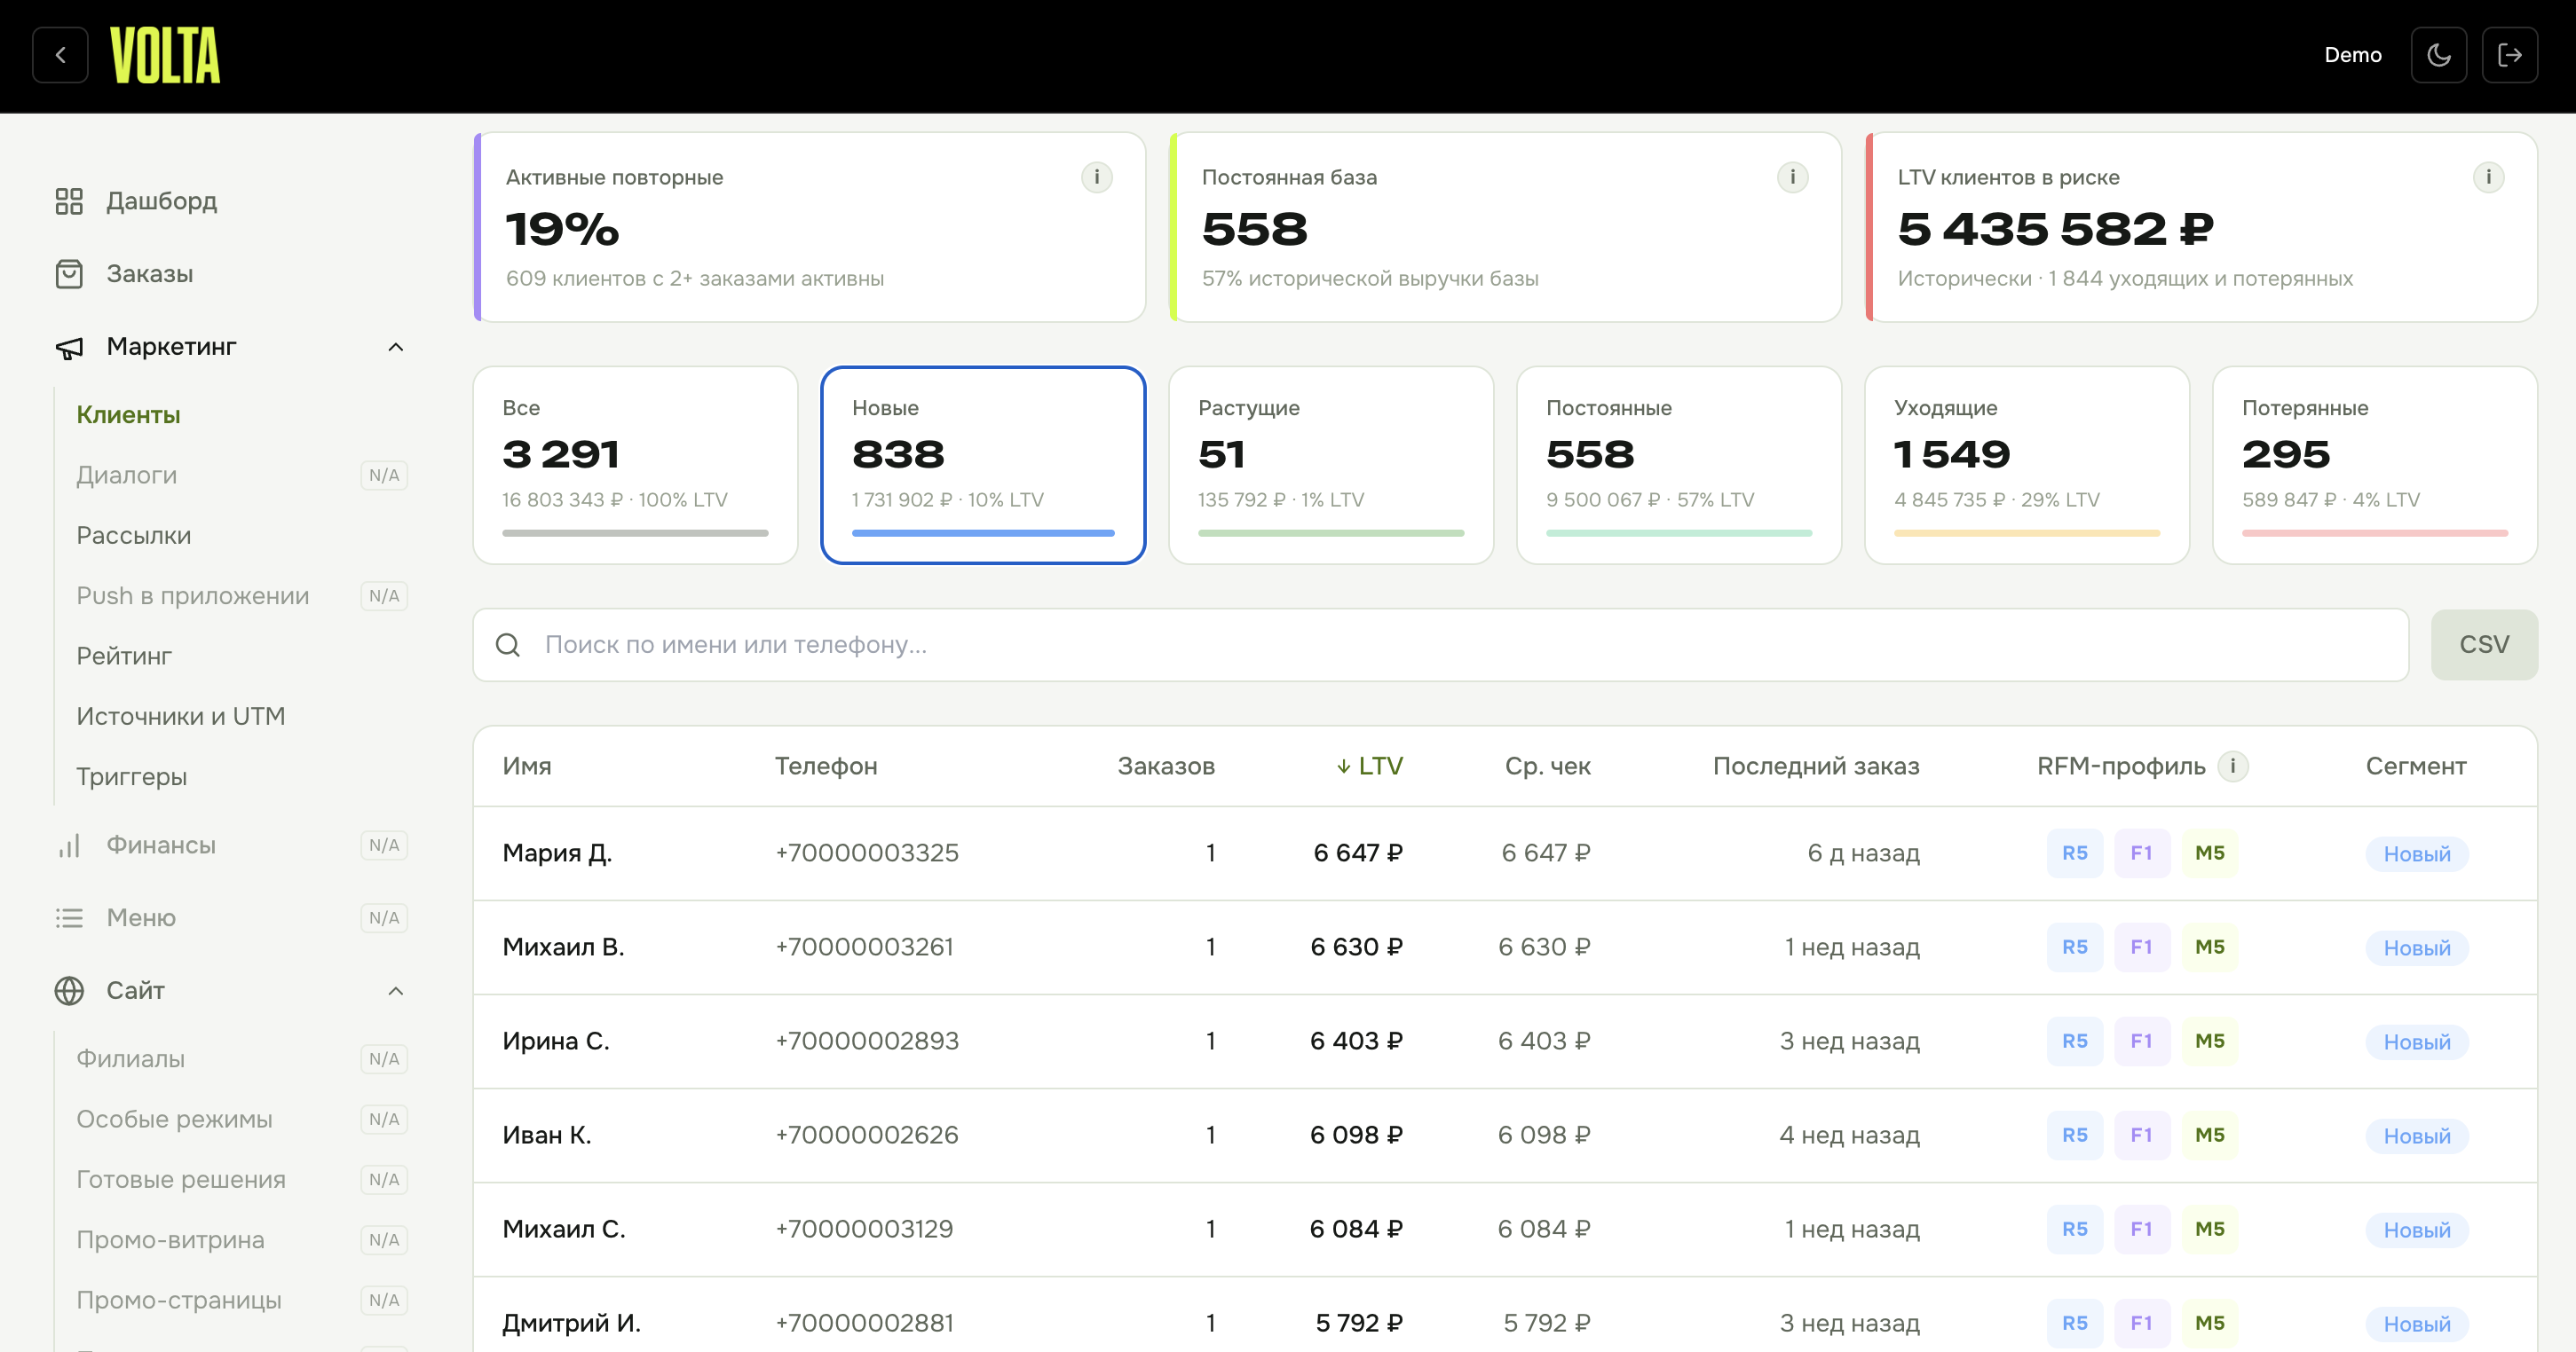
Task: Click the globe icon beside Сайт
Action: click(69, 990)
